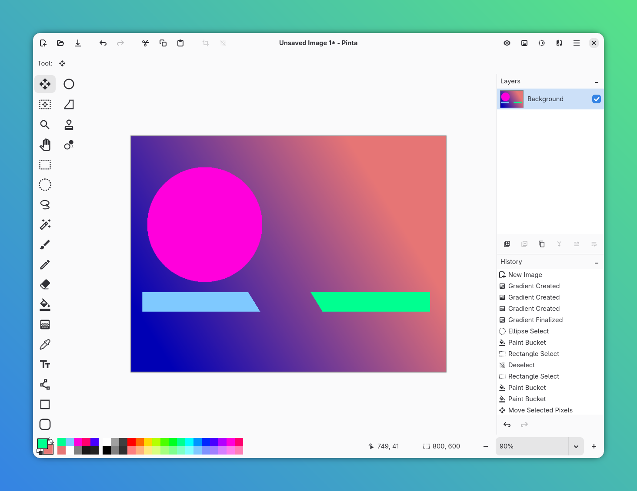Pick the Eraser tool
Screen dimensions: 637x491
[45, 285]
